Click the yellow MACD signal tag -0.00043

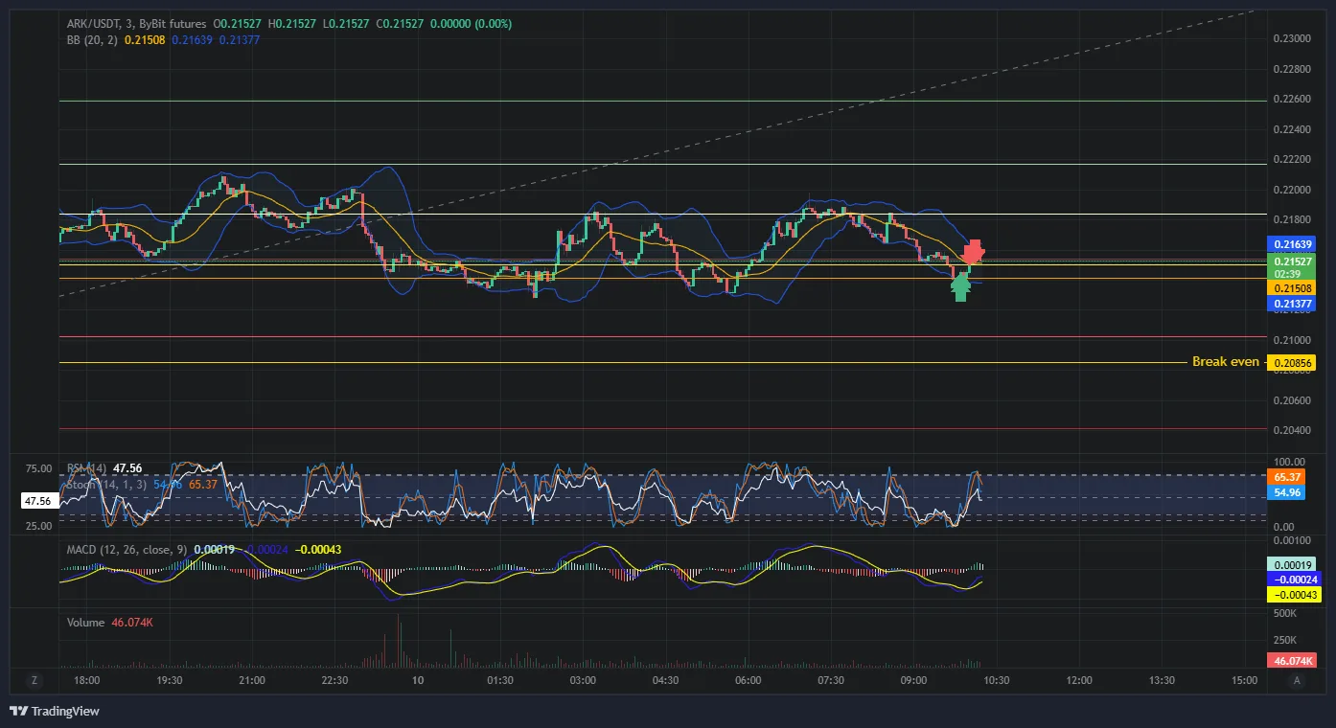coord(1291,594)
